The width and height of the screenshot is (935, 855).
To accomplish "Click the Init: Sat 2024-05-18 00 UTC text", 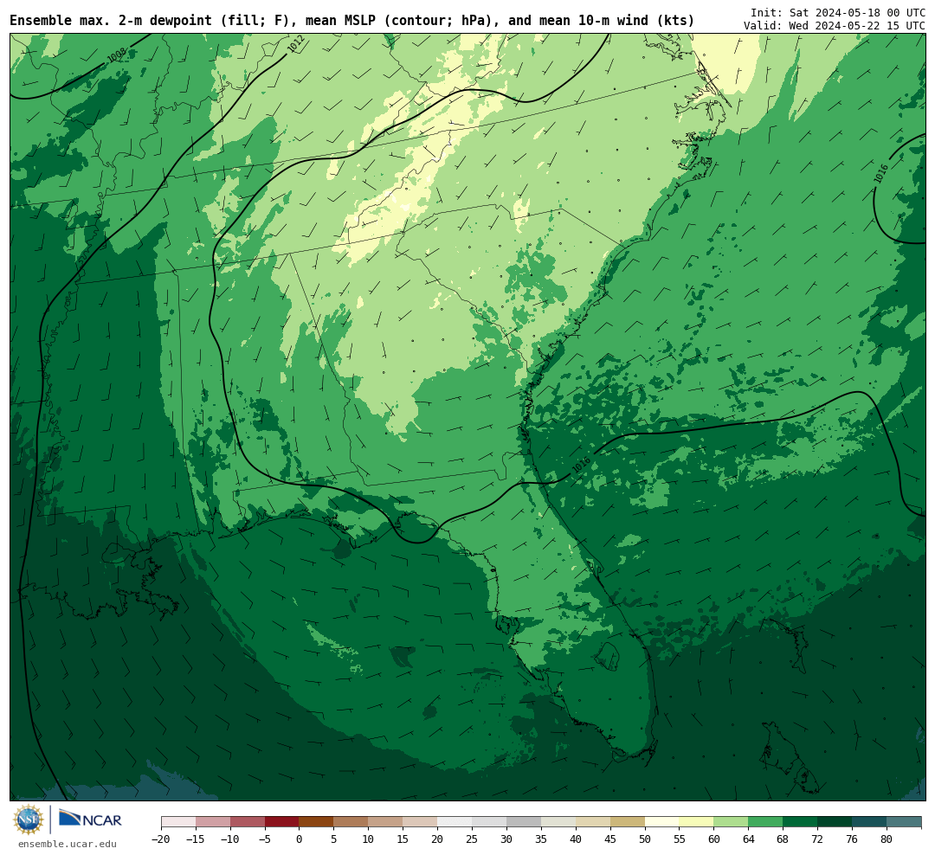I will (x=838, y=12).
